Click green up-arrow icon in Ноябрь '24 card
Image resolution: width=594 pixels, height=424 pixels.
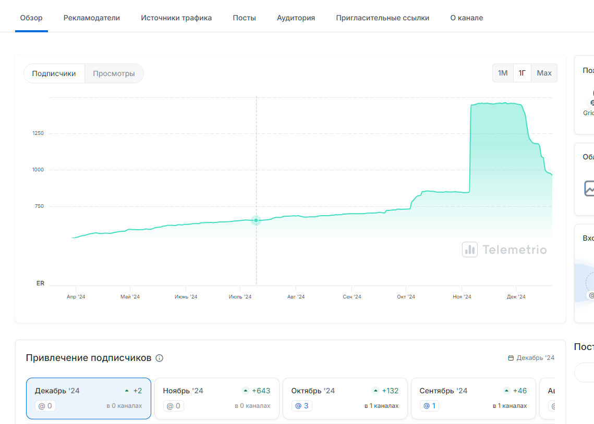pos(246,391)
